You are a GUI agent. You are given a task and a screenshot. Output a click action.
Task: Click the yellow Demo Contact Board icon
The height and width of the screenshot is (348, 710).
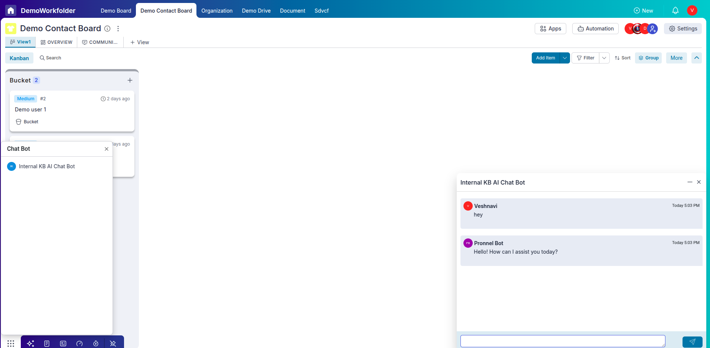[11, 29]
